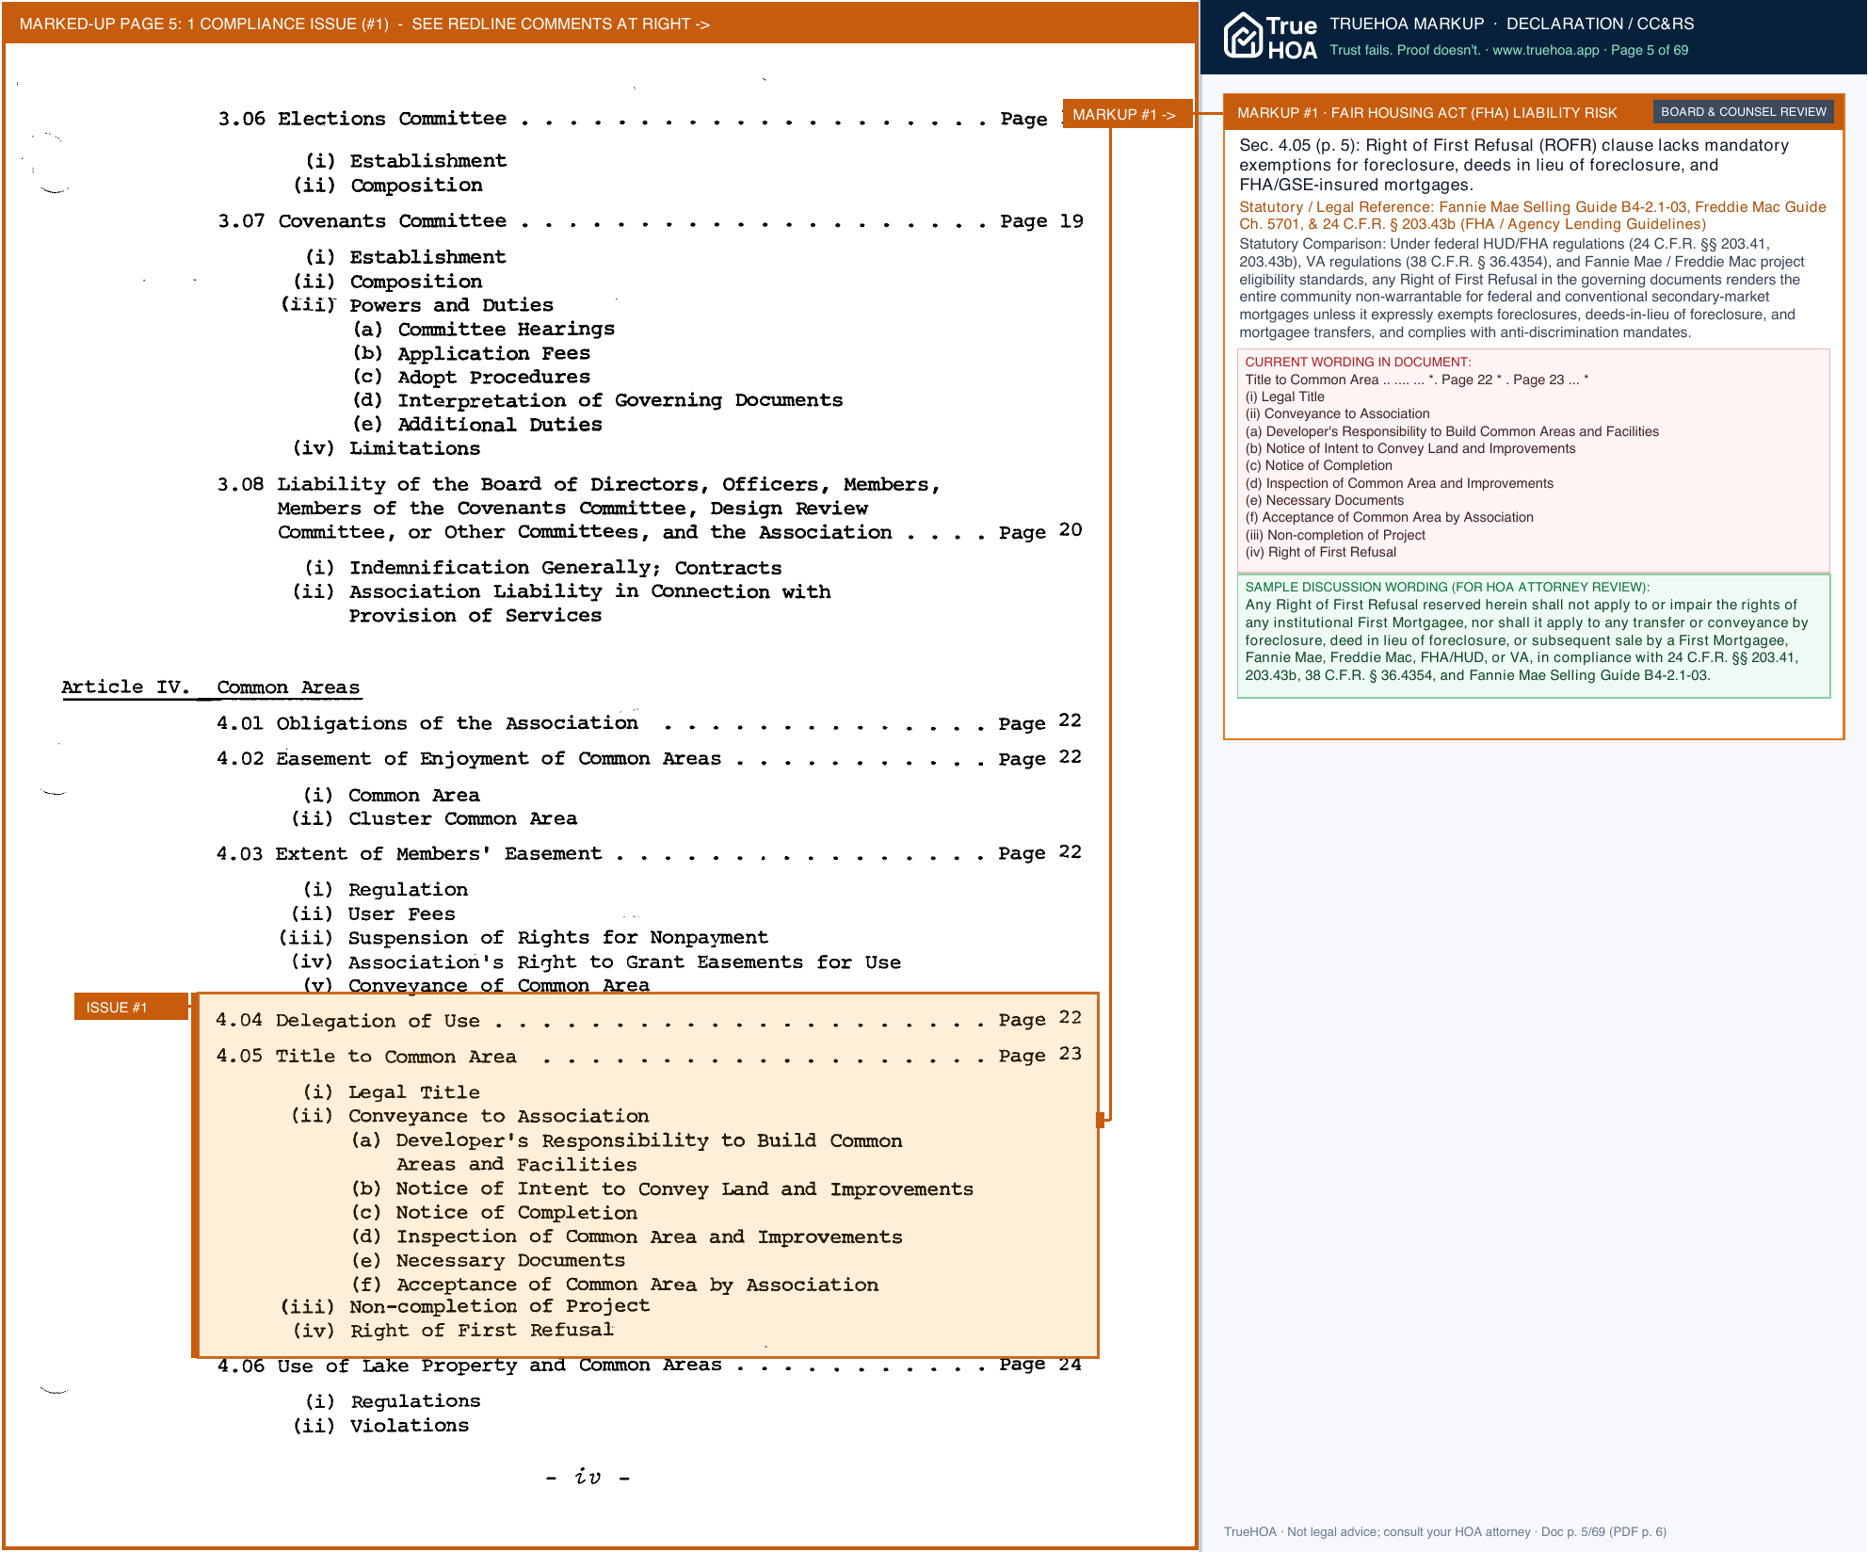Click the TrueHOA not legal advice footer
Image resolution: width=1868 pixels, height=1552 pixels.
[x=1445, y=1531]
